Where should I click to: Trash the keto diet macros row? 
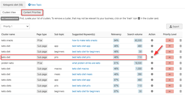[x=181, y=69]
